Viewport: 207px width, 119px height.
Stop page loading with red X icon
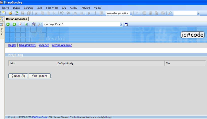point(20,24)
